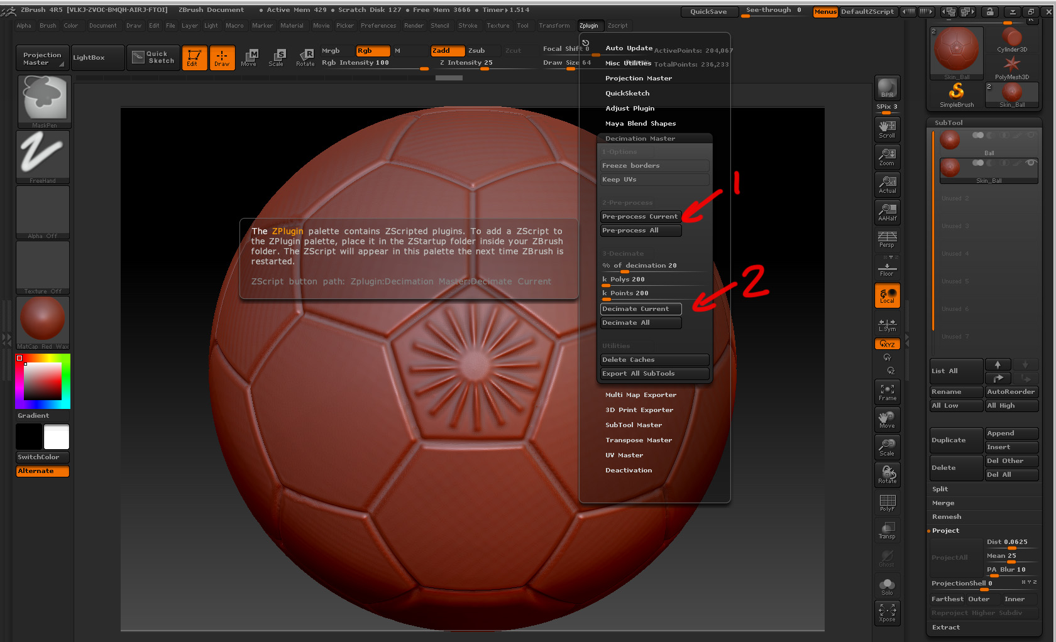Collapse Decimation Master section

point(640,138)
